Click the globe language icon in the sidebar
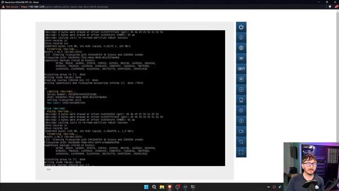The image size is (339, 191). [241, 48]
